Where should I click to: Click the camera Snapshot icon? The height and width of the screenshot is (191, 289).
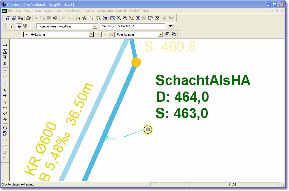[x=55, y=18]
